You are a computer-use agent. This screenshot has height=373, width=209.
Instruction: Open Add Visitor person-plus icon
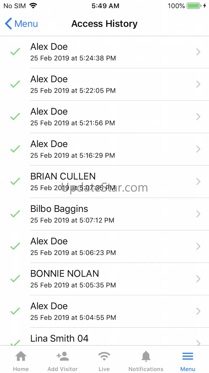coord(63,356)
